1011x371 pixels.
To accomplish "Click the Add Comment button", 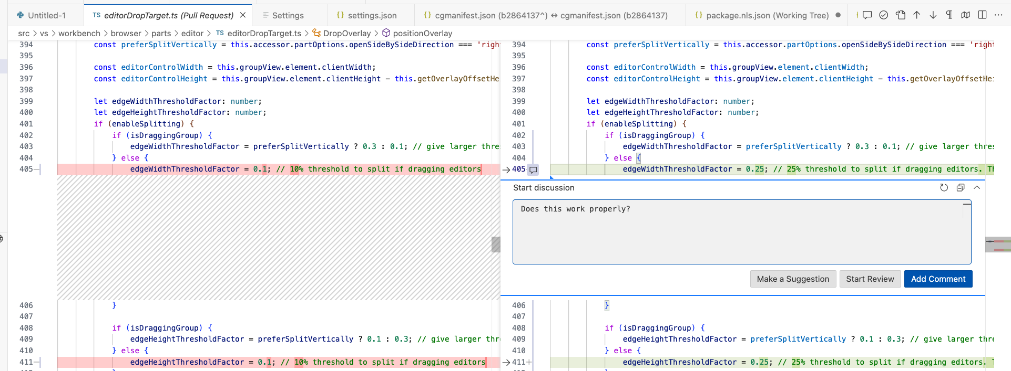I will (x=938, y=279).
